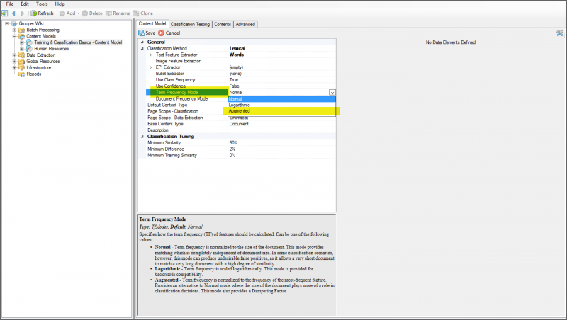Click the Refresh toolbar button

[43, 13]
